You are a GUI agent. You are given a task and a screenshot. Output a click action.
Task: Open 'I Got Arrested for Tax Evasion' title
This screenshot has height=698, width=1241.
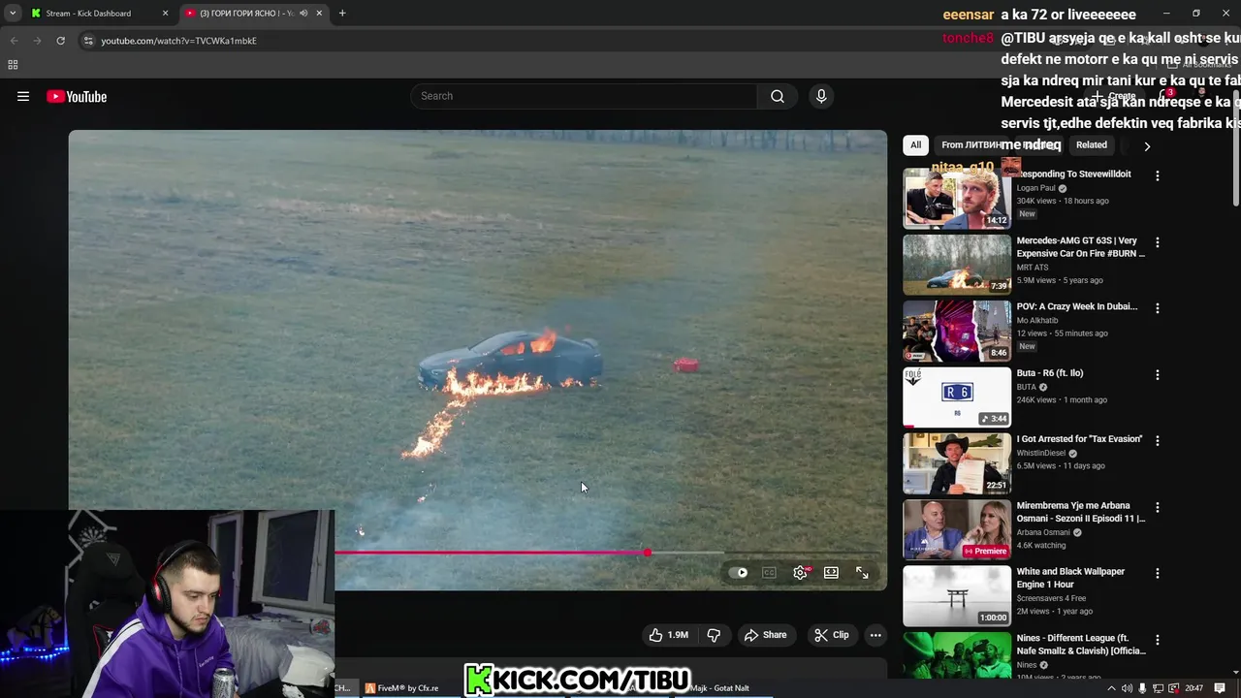[x=1079, y=439]
